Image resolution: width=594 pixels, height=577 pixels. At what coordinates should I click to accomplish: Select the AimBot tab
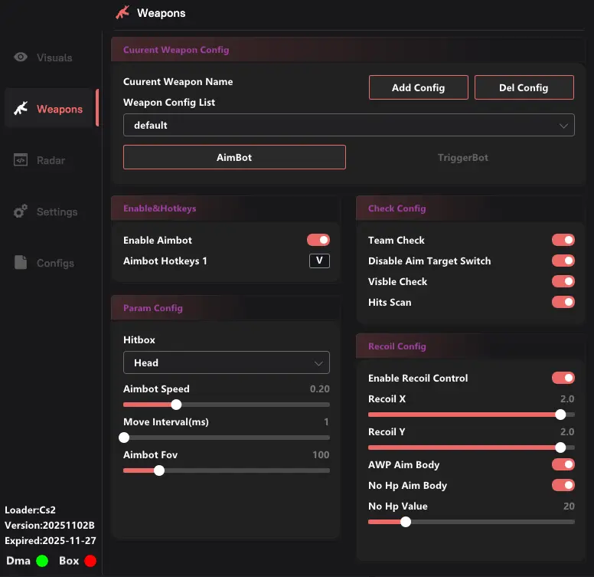234,158
